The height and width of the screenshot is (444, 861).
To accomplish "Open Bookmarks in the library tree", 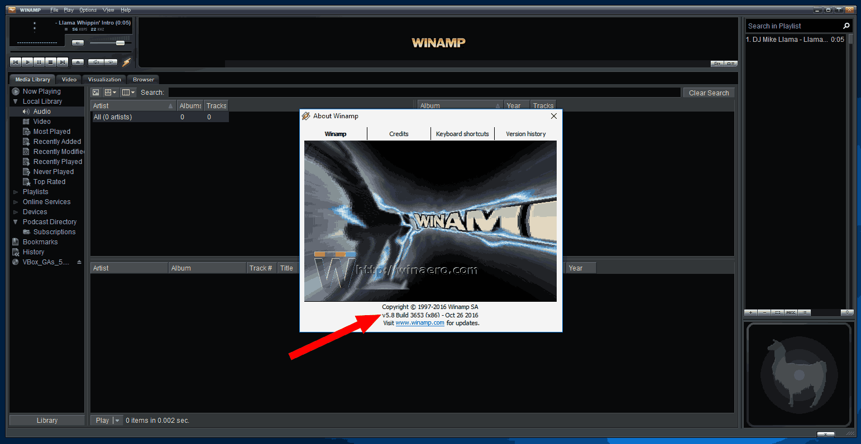I will [40, 242].
